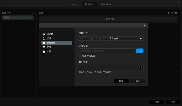Image resolution: width=182 pixels, height=106 pixels.
Task: Open the 打開... folder icon
Action: pyautogui.click(x=44, y=52)
